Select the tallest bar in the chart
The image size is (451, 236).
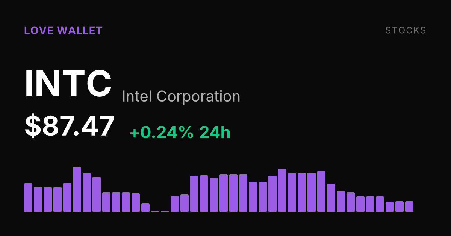[x=77, y=190]
